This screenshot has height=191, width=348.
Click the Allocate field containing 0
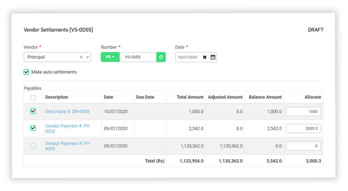click(x=303, y=146)
